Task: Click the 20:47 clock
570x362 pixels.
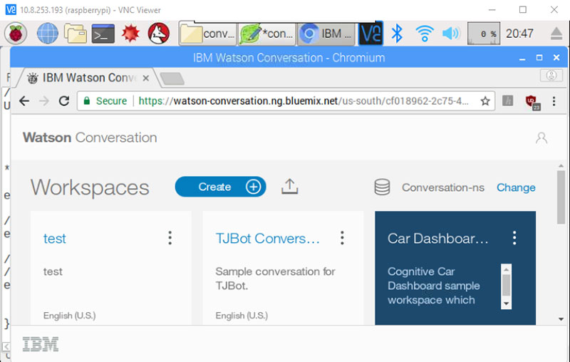Action: pos(519,33)
